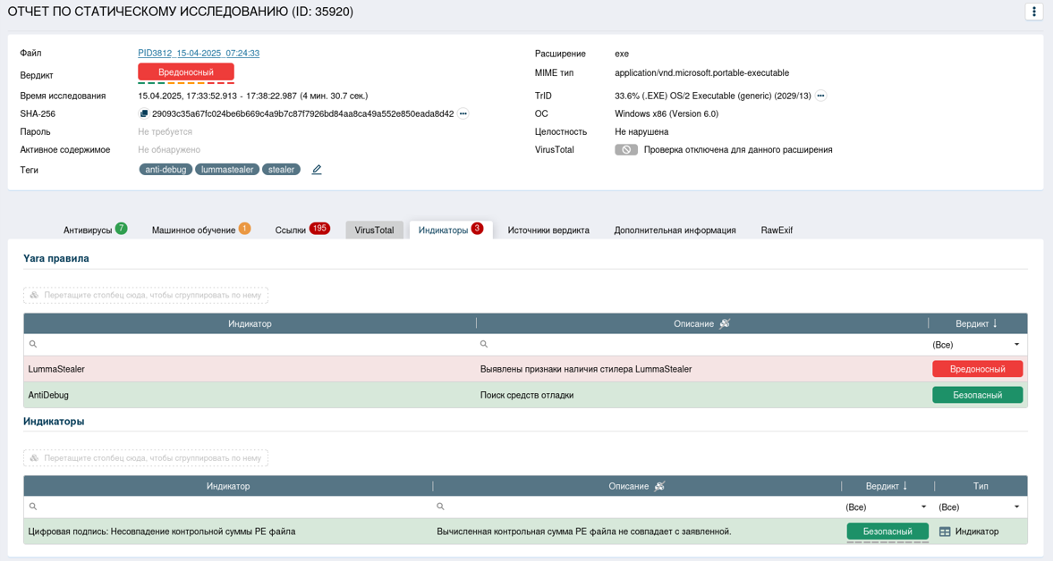Open the PID3812 file link

coord(199,54)
